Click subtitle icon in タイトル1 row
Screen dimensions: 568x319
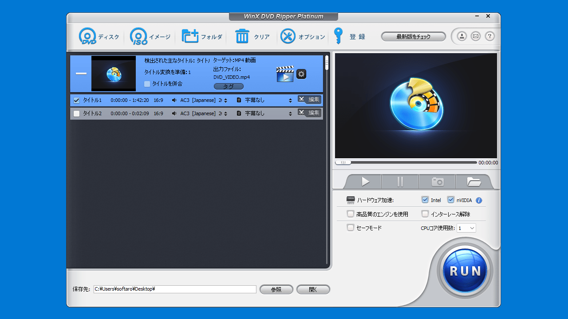click(x=239, y=100)
